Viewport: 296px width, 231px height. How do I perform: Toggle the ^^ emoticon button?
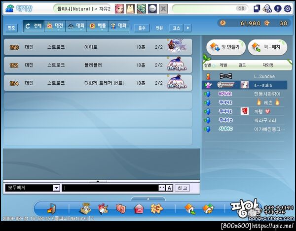(162, 188)
